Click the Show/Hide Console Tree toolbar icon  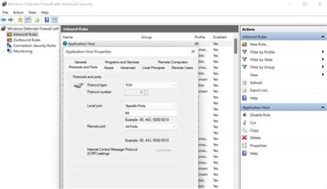click(x=28, y=20)
